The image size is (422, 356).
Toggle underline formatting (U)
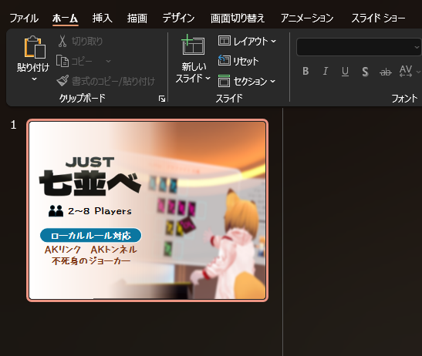(345, 71)
